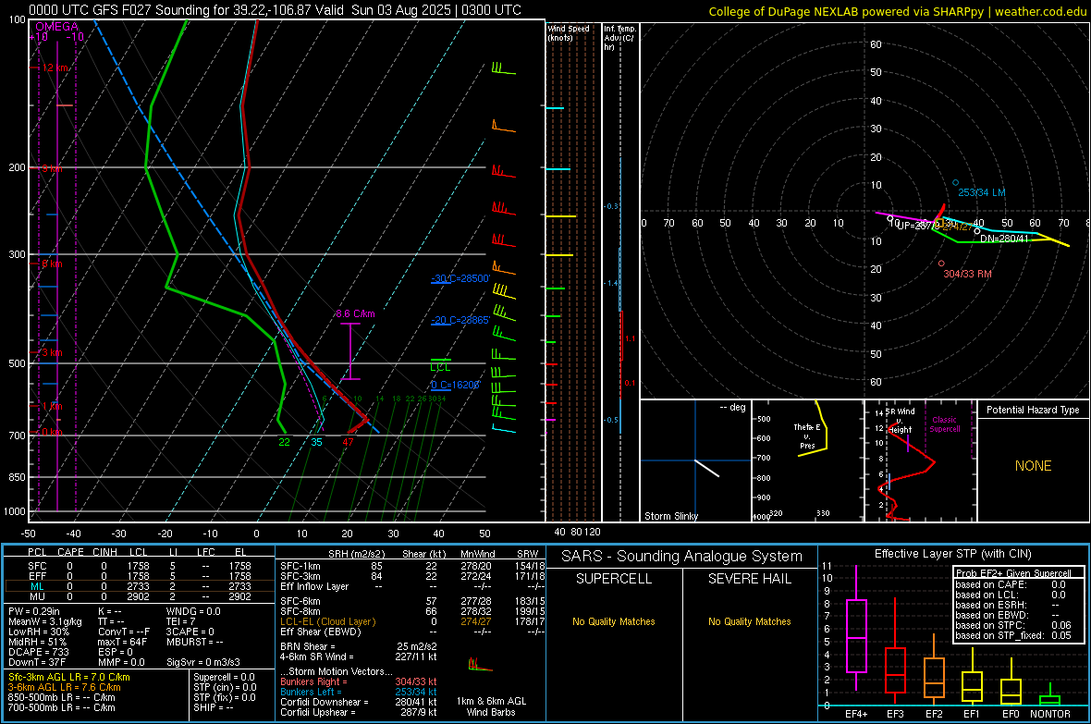
Task: Click the DownT = 37F value
Action: click(x=37, y=662)
